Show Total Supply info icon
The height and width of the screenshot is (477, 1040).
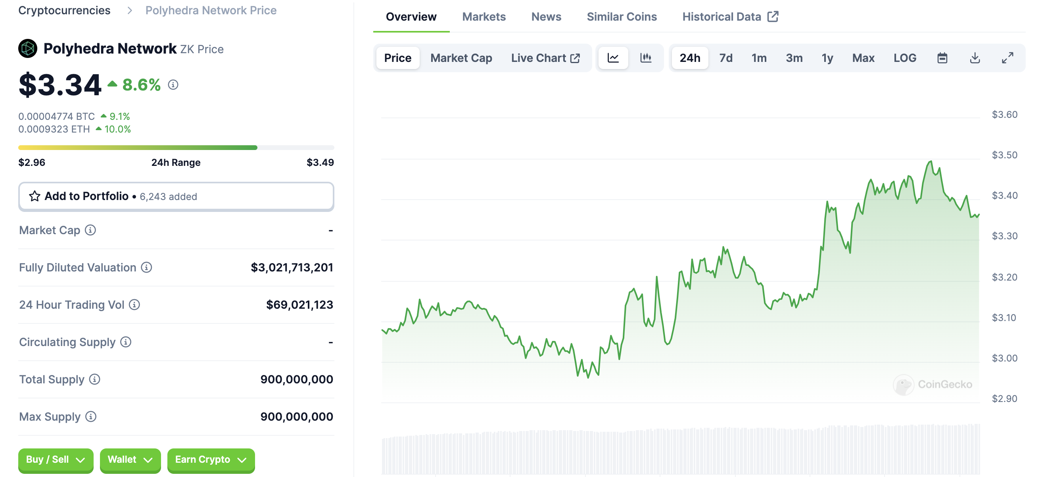coord(94,379)
